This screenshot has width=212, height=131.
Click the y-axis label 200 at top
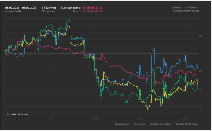click(200, 18)
